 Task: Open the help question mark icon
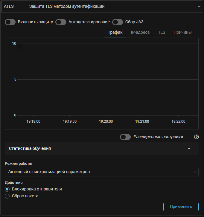tap(196, 137)
